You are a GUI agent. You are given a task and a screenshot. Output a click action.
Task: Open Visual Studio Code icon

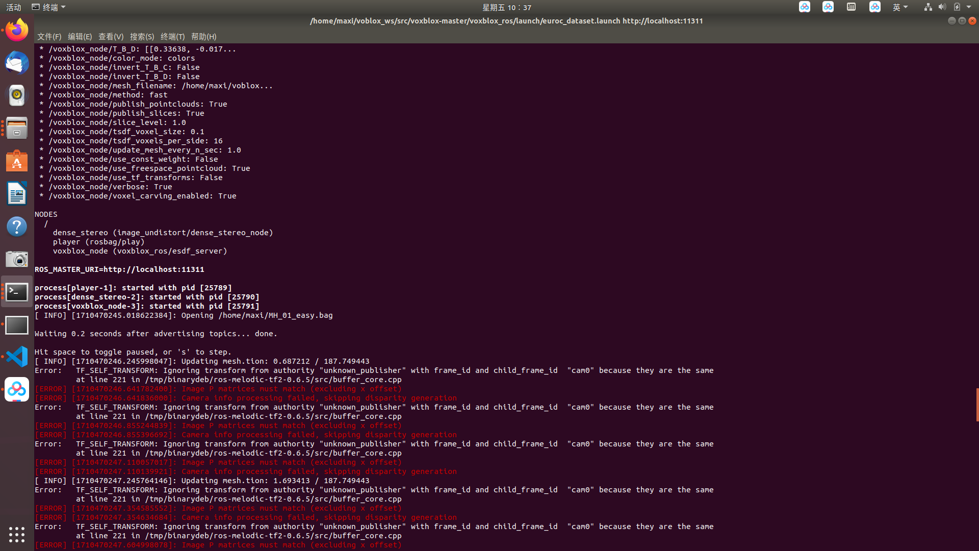(x=17, y=357)
